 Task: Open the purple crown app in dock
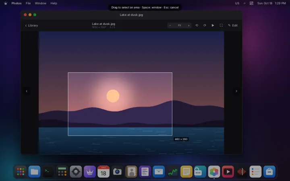[90, 172]
